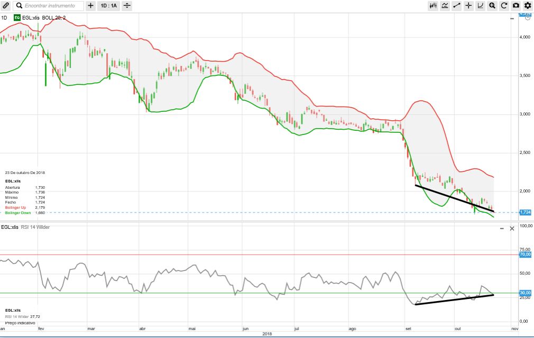534x338 pixels.
Task: Reset the chart with reload icon
Action: 504,6
